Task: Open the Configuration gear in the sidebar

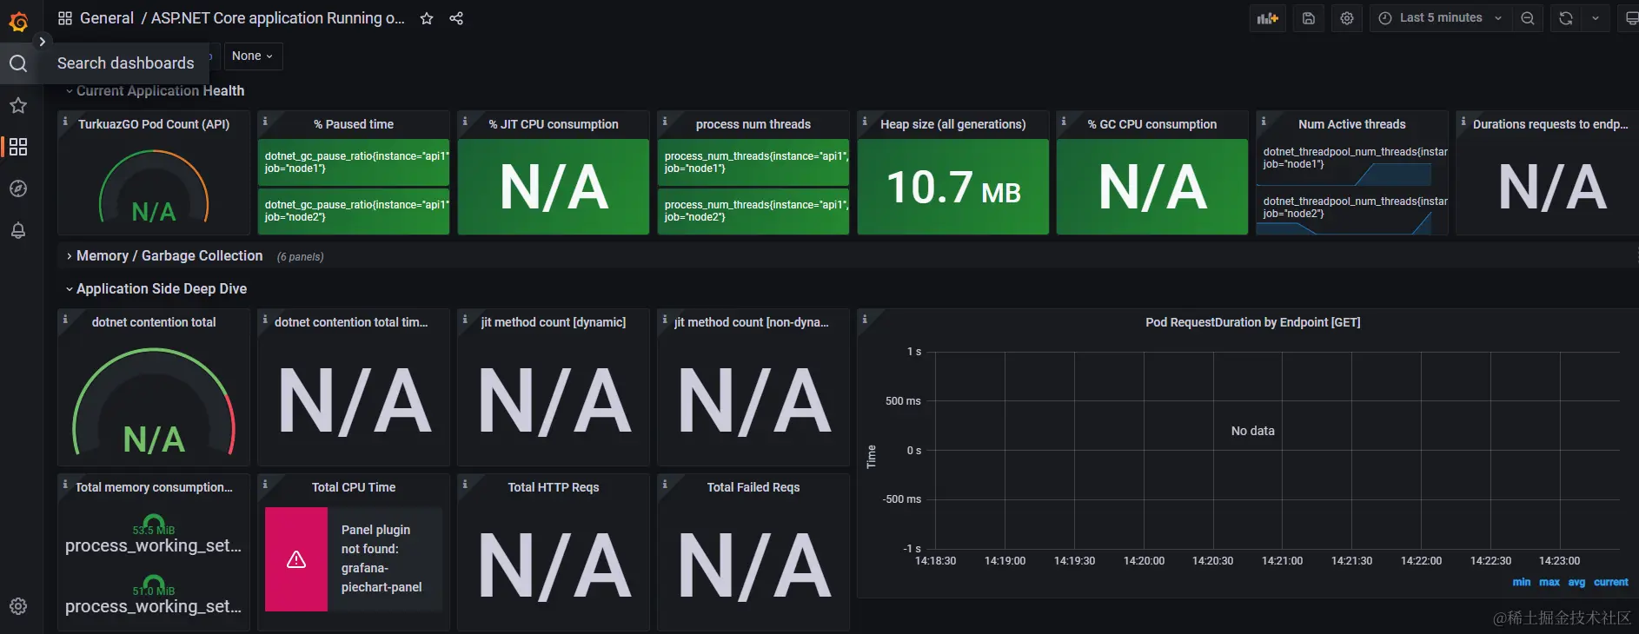Action: [x=18, y=606]
